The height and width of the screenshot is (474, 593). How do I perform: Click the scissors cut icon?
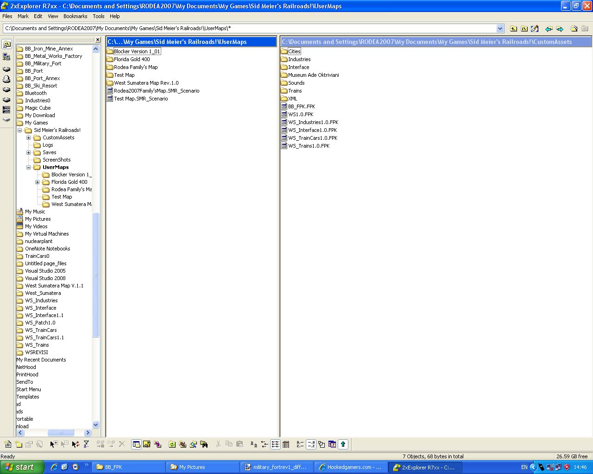click(218, 444)
